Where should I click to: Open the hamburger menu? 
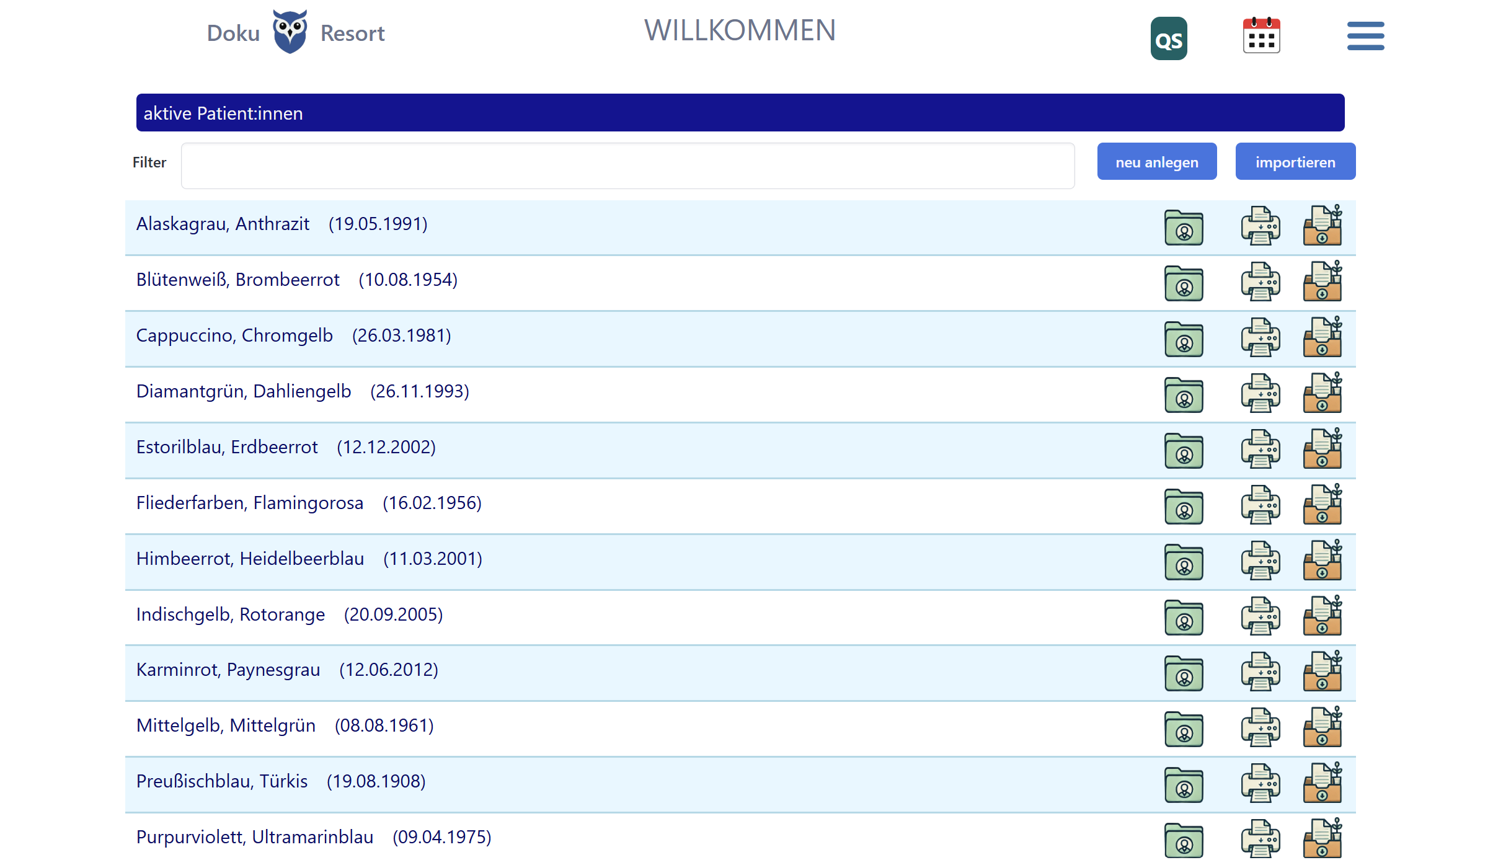click(x=1365, y=36)
